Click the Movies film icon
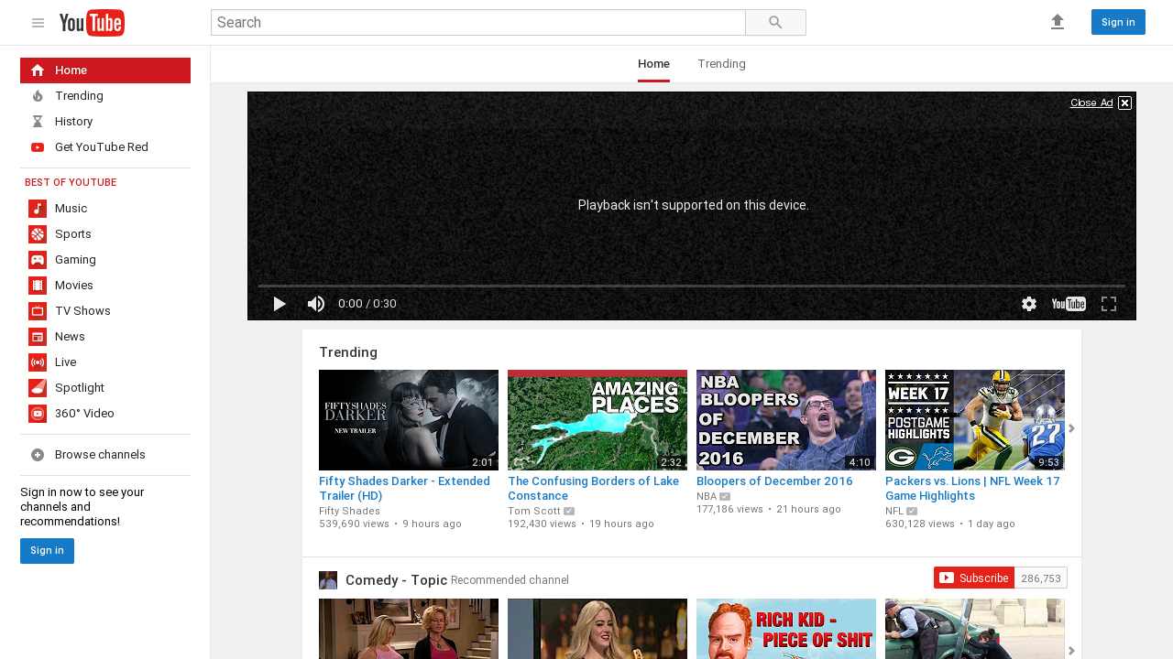Viewport: 1173px width, 659px height. [38, 286]
